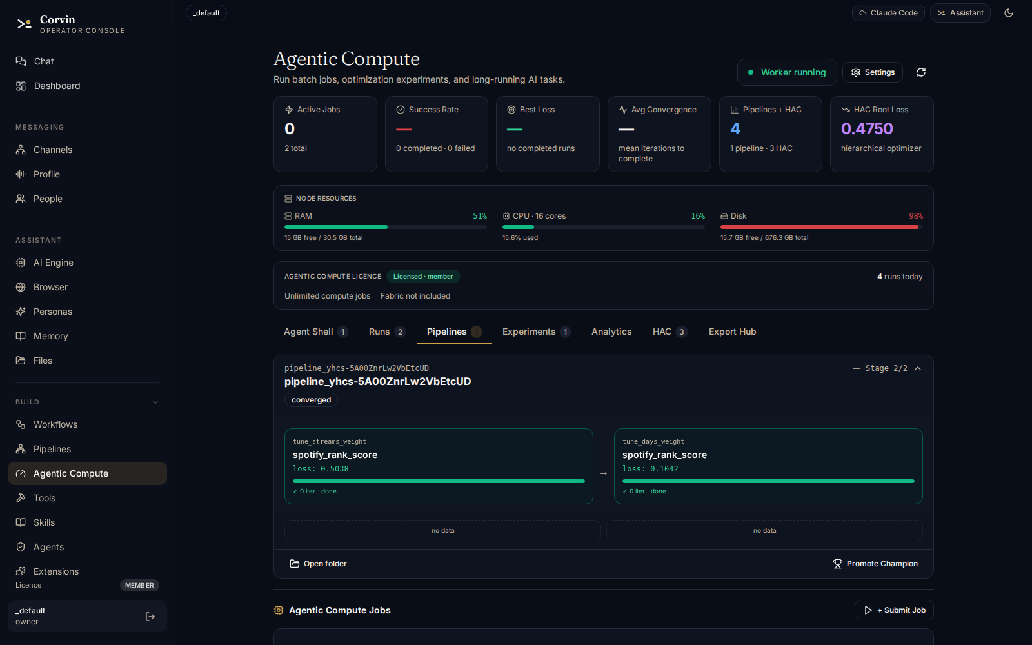Click the HAC Root Loss card
This screenshot has width=1032, height=645.
(882, 134)
